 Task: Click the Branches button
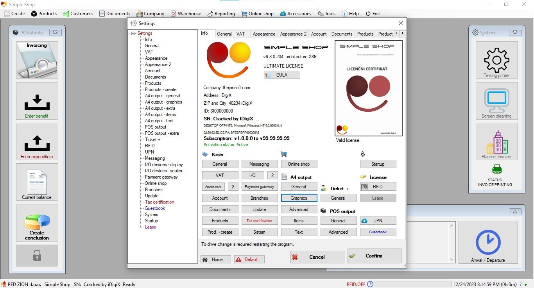pyautogui.click(x=260, y=198)
